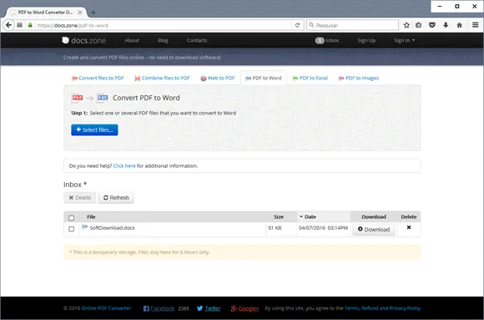
Task: Click the 04/07/2016 03:14PM date cell
Action: 323,228
